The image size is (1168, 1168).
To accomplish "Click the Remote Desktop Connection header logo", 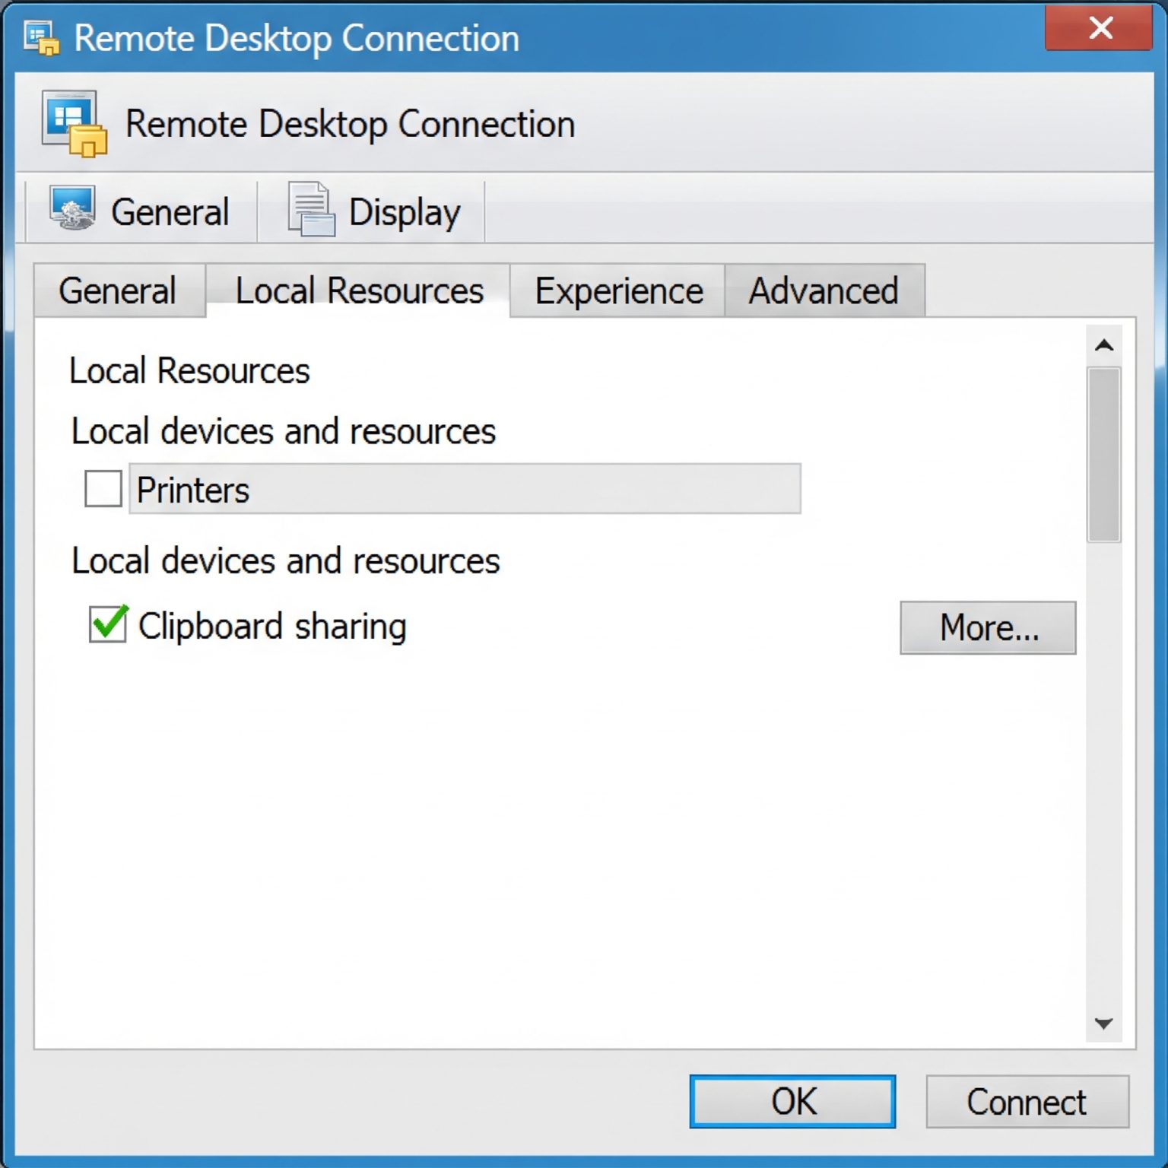I will point(71,122).
